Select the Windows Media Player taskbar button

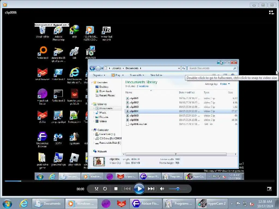point(81,204)
